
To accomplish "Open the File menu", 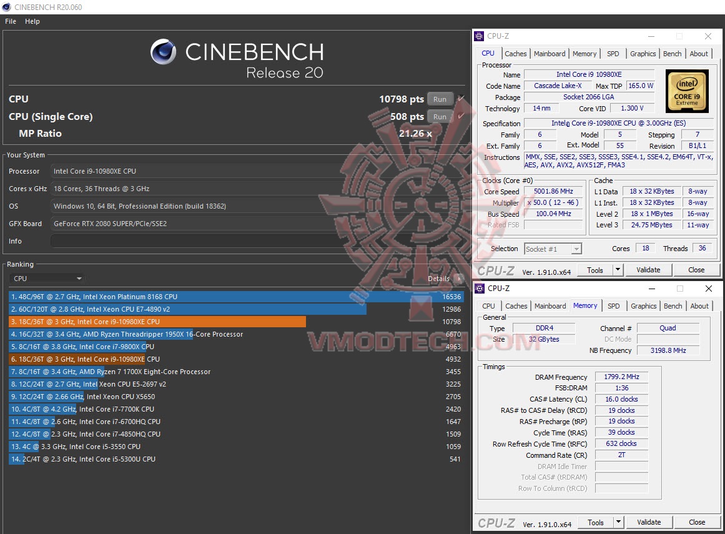I will tap(11, 21).
